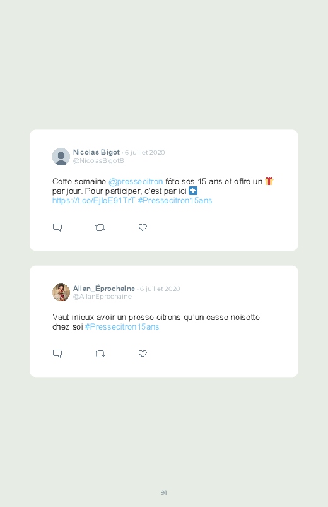328x507 pixels.
Task: Click page number 91 at bottom
Action: (x=164, y=492)
